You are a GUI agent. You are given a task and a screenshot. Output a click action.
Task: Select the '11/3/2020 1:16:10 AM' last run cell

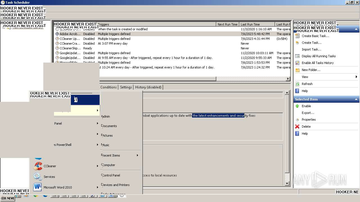pos(256,29)
